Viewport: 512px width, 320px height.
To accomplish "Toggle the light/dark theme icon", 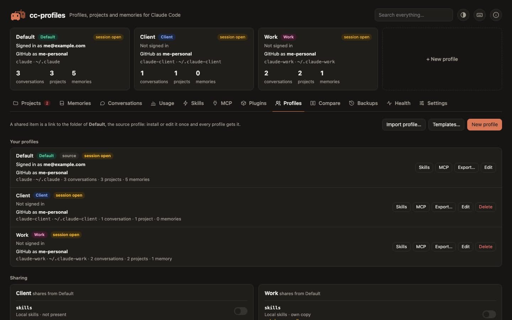I will [463, 15].
